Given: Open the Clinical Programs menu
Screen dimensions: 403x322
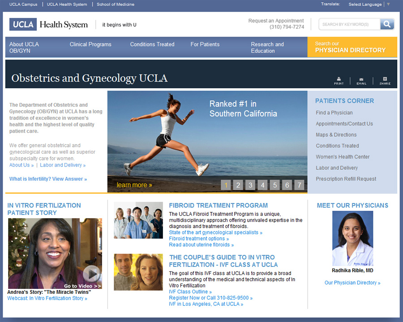Looking at the screenshot, I should pyautogui.click(x=90, y=44).
